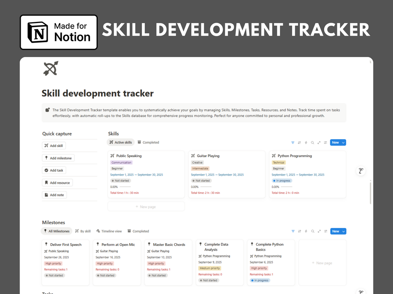Viewport: 393px width, 294px height.
Task: Click the blue New button in Milestones
Action: coord(336,231)
